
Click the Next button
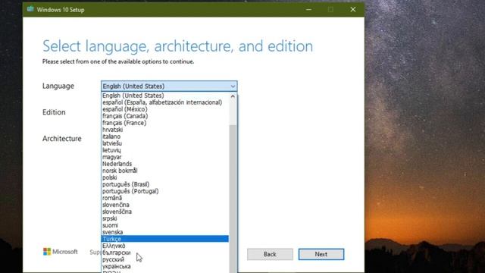(x=321, y=254)
